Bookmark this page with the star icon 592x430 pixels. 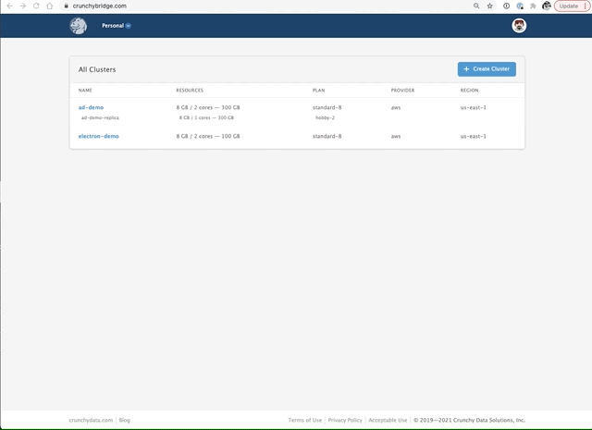pyautogui.click(x=489, y=6)
